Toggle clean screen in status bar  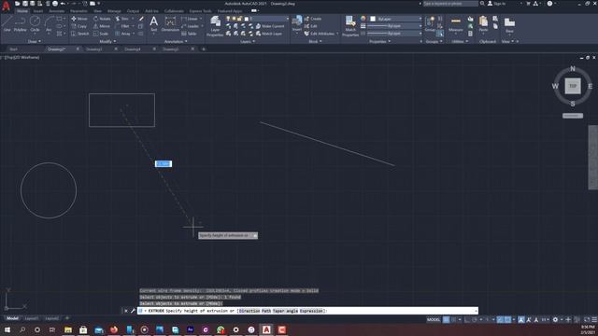tap(587, 319)
